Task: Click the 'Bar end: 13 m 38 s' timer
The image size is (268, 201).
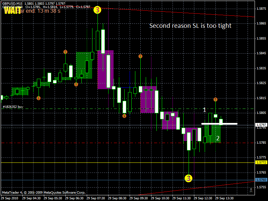Action: [x=39, y=11]
